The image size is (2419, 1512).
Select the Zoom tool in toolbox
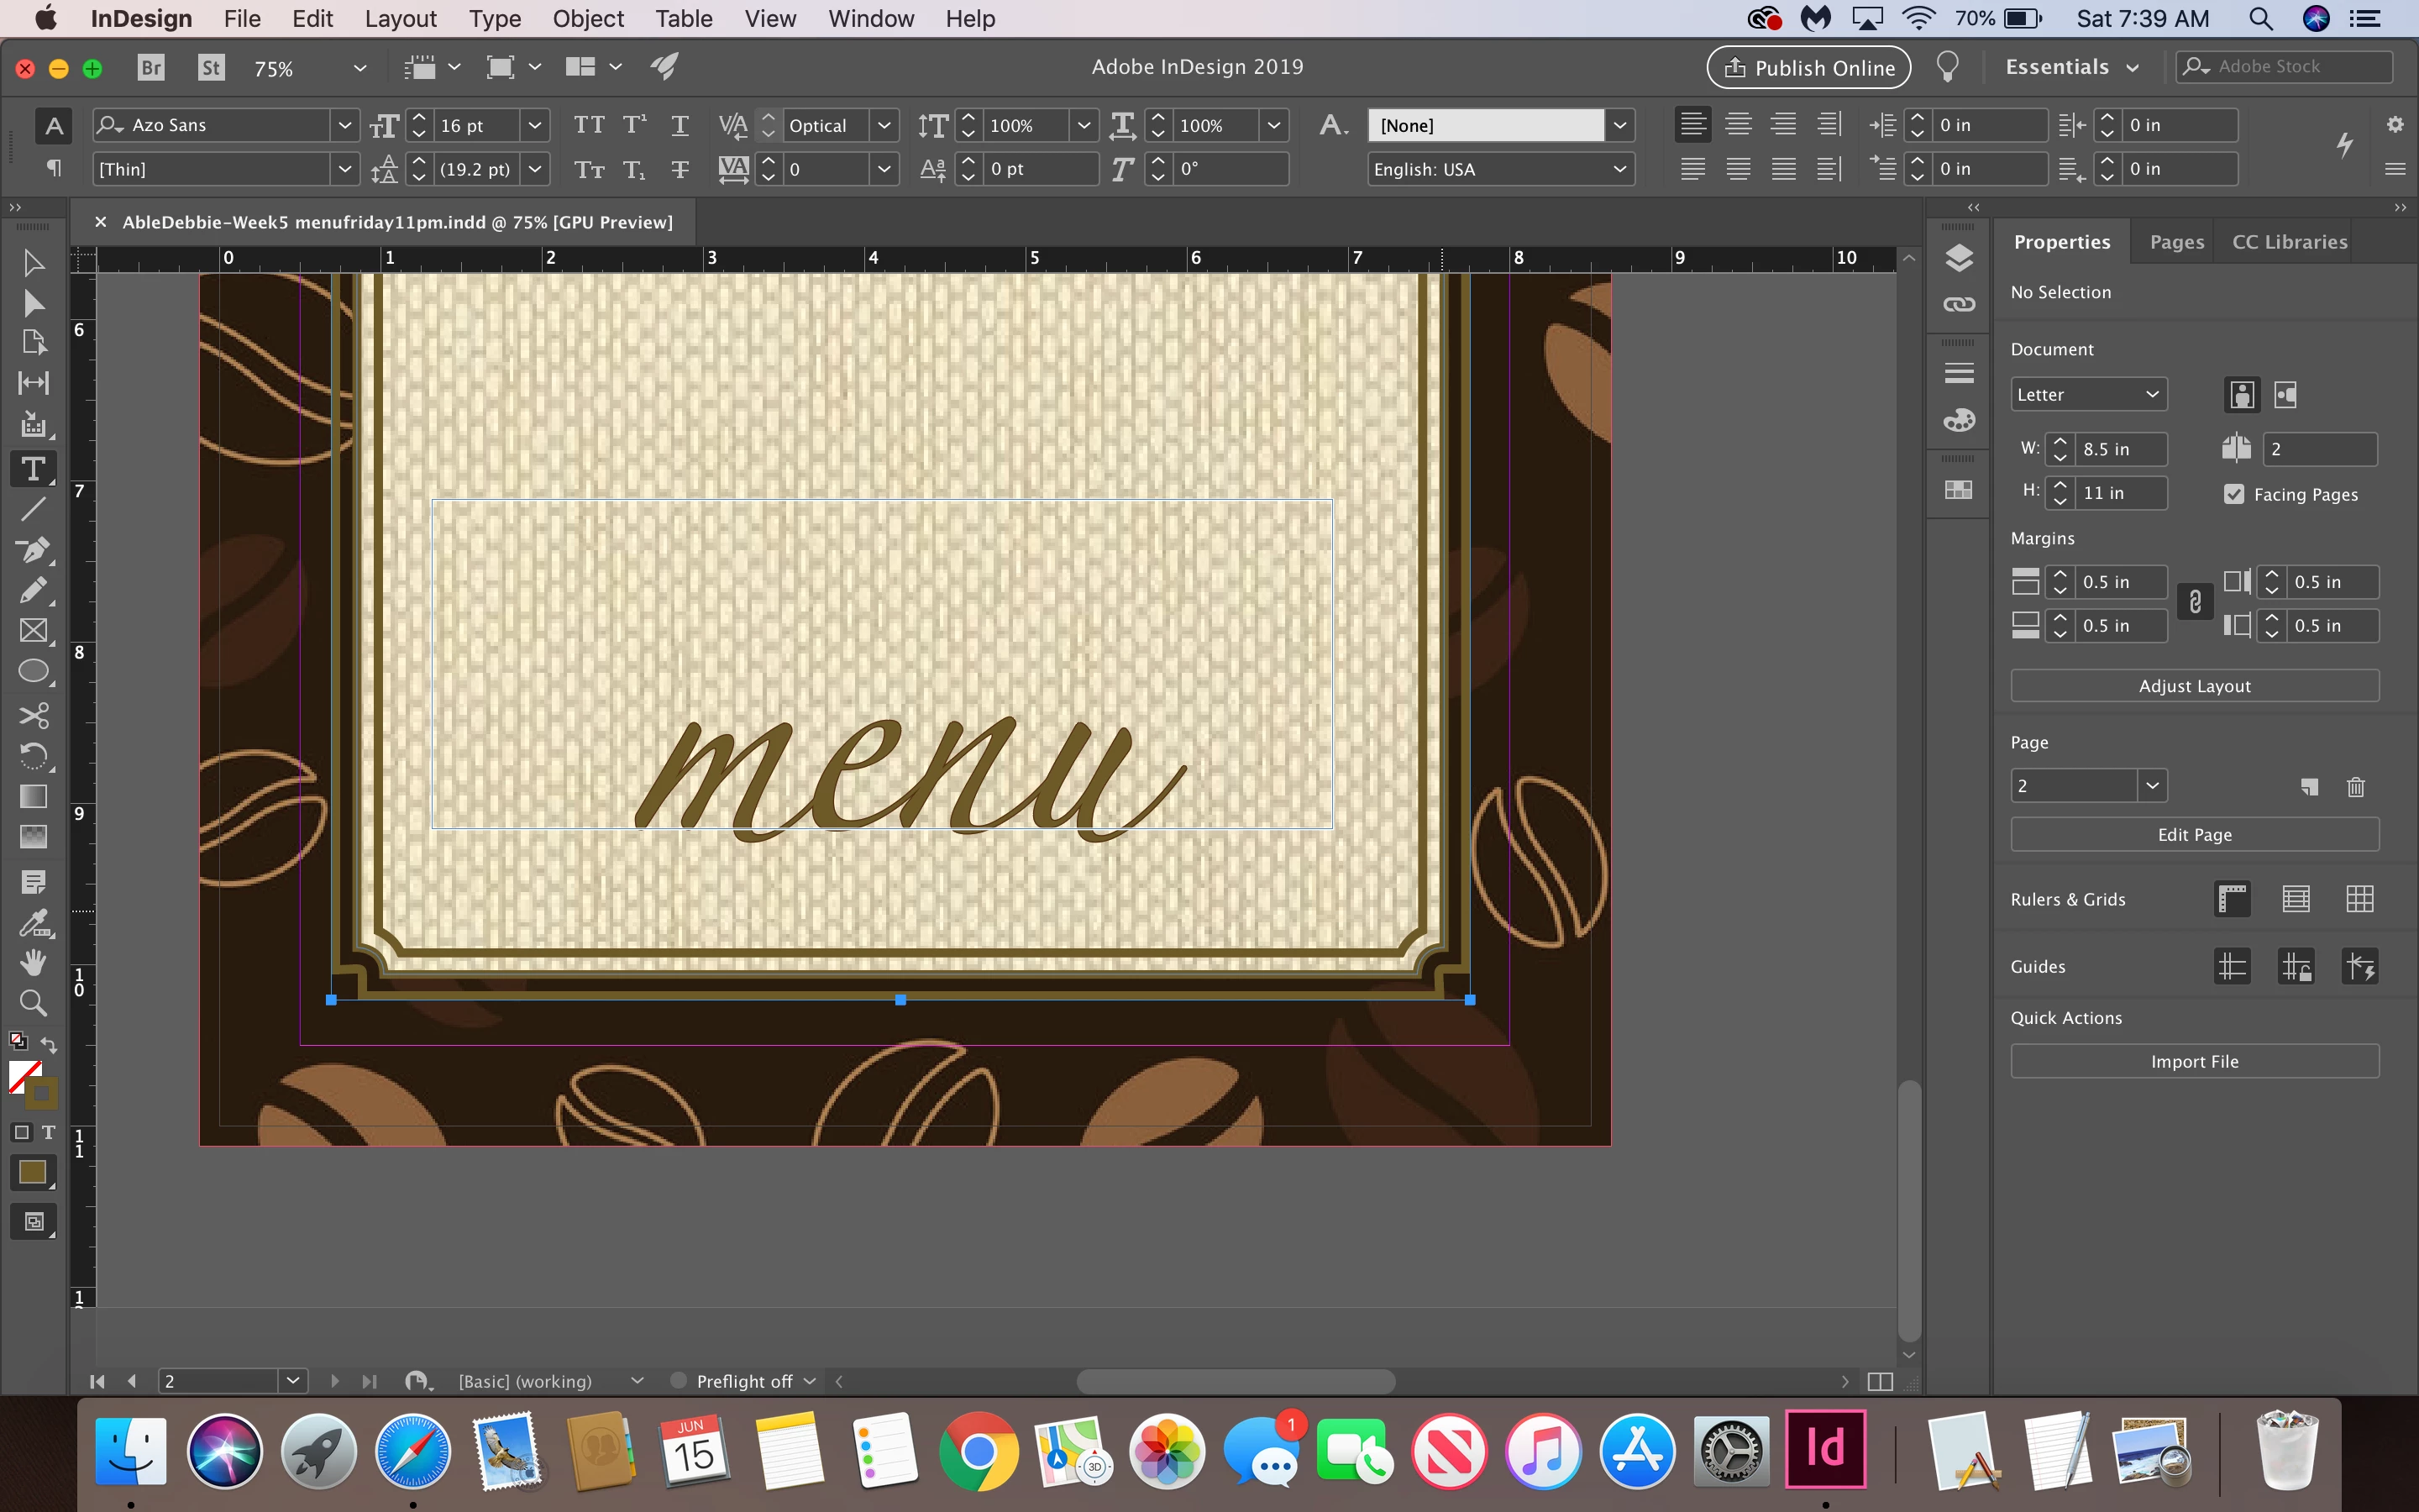coord(33,1003)
